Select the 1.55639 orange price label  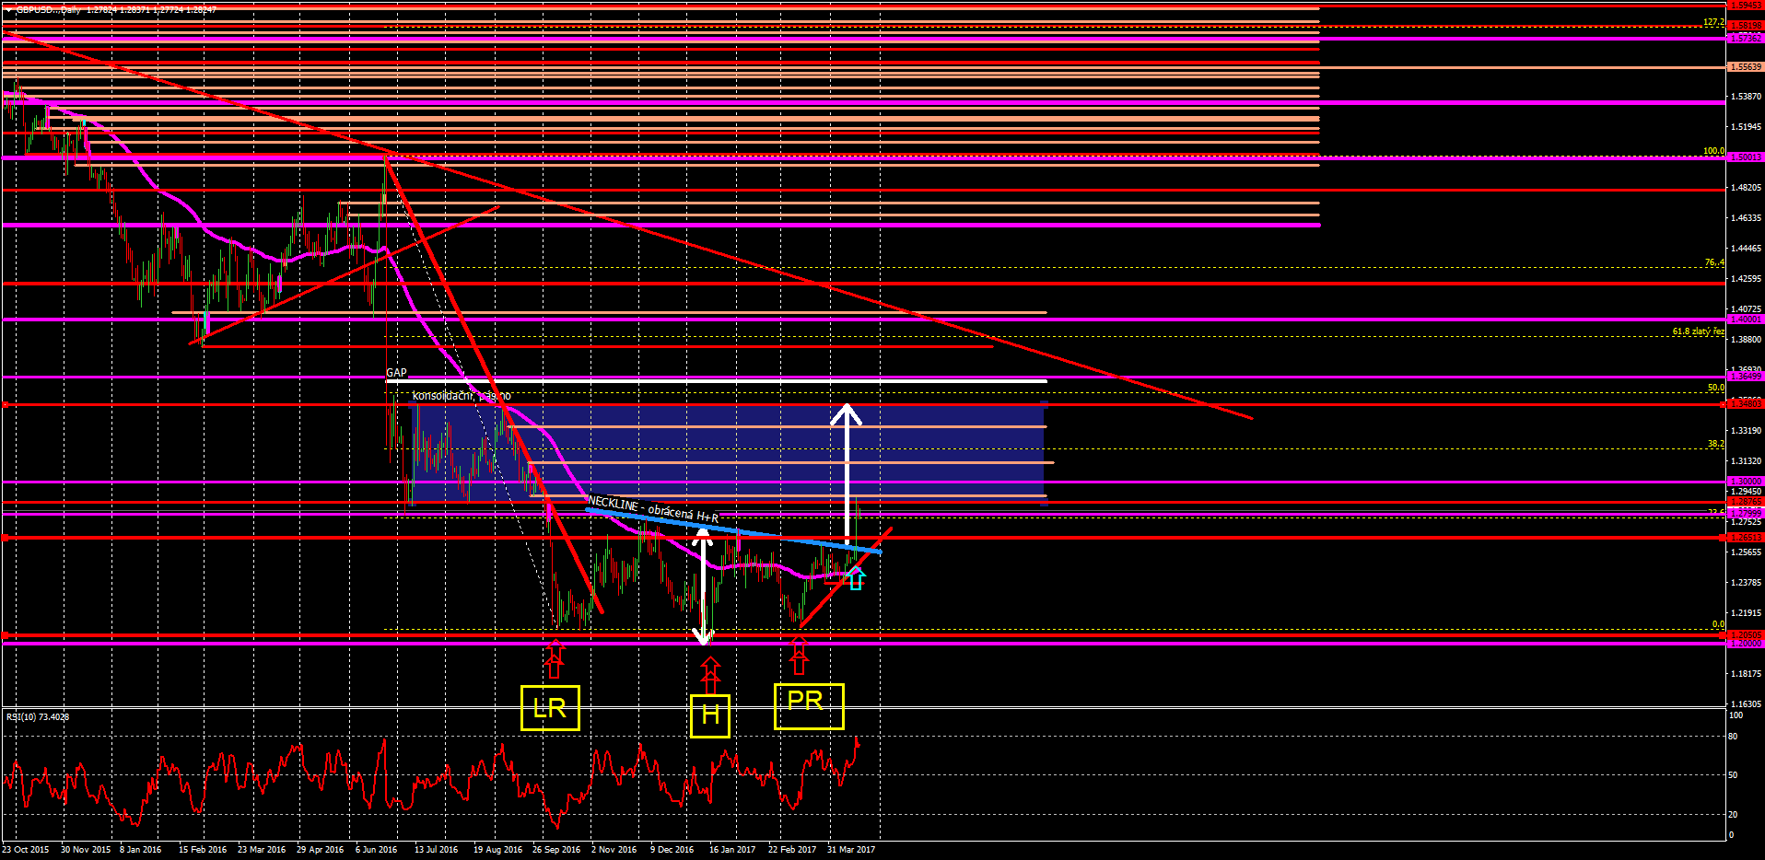1746,67
